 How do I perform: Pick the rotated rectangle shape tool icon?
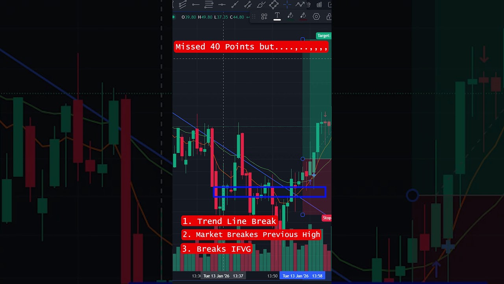274,4
